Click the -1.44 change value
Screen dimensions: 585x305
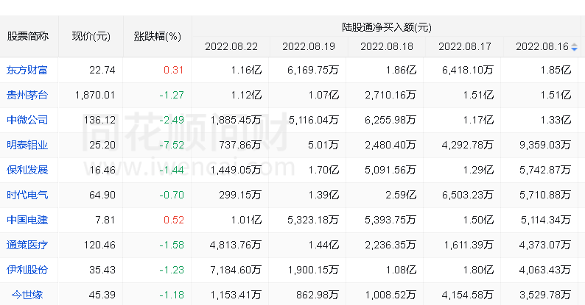(172, 170)
